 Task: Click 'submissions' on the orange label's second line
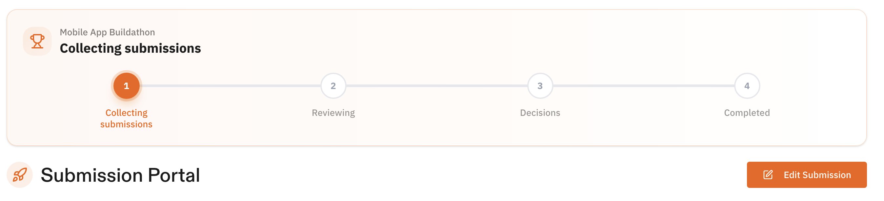click(126, 124)
